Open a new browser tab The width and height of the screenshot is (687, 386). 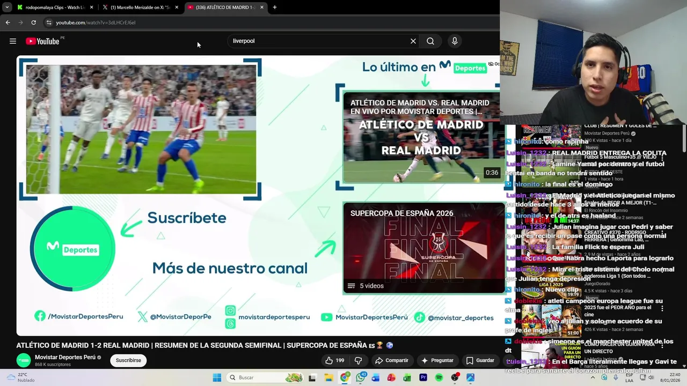coord(275,8)
